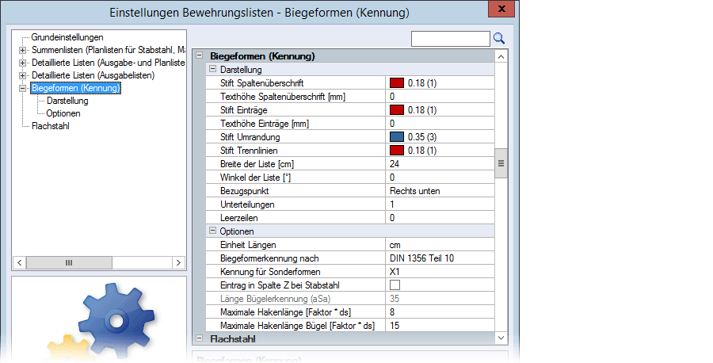Click into the search input field
713x363 pixels.
450,39
